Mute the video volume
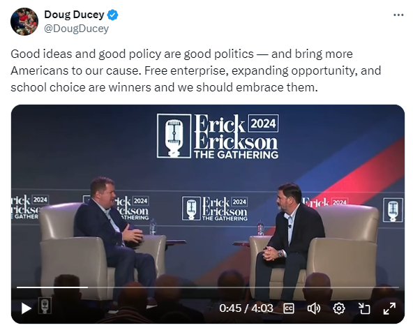 click(x=314, y=308)
